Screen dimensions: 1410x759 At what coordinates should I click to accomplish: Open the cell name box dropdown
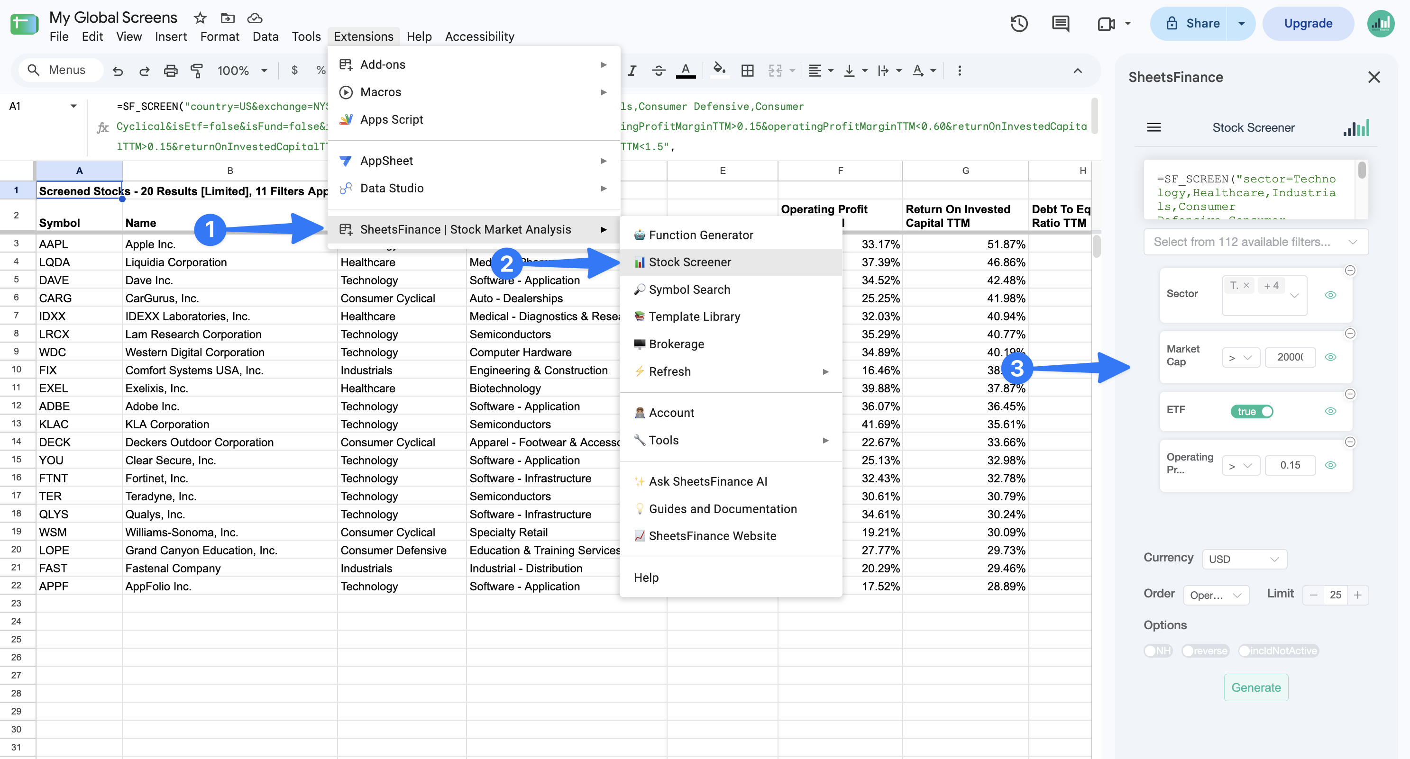73,106
